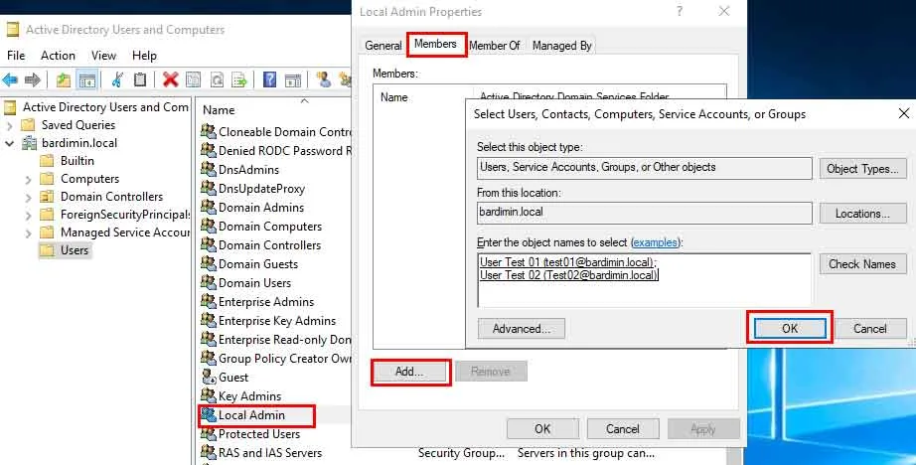Select the Builtin container in tree

[77, 161]
